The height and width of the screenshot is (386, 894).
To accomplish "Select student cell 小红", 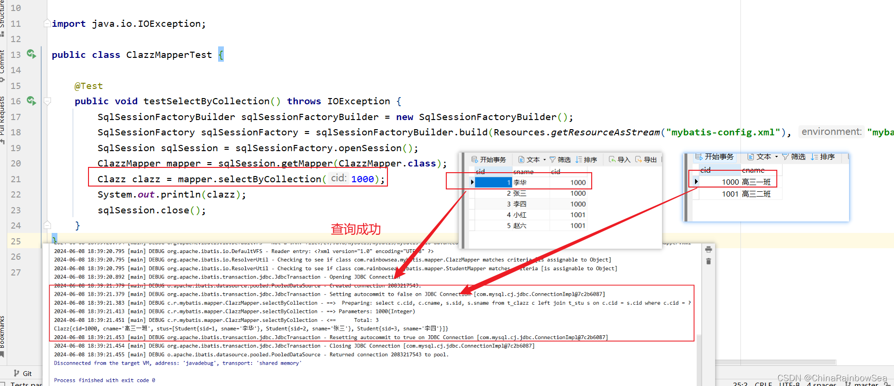I will [x=531, y=215].
